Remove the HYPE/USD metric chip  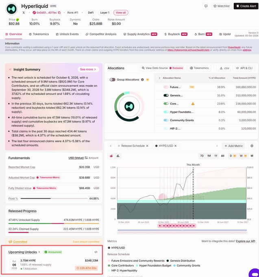tap(175, 146)
